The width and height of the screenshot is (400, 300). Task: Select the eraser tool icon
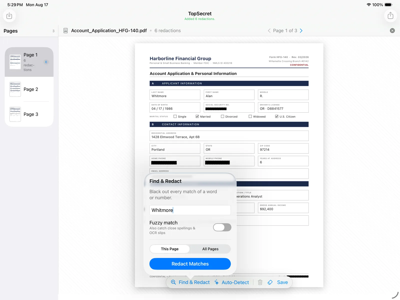coord(270,282)
